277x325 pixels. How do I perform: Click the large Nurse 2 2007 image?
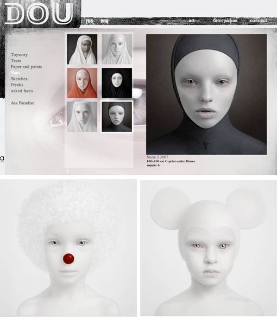(x=206, y=94)
